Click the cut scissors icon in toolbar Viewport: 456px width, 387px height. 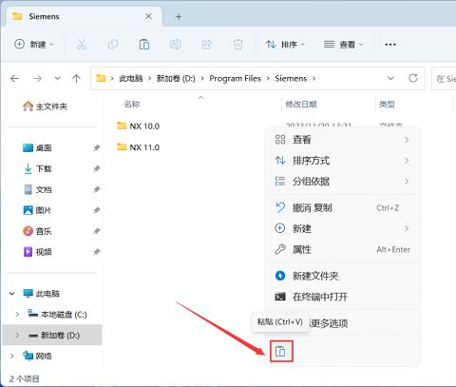[82, 45]
